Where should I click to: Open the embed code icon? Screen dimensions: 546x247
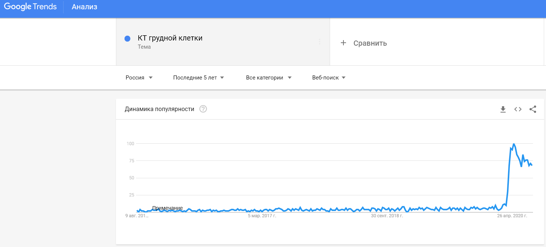pos(518,109)
